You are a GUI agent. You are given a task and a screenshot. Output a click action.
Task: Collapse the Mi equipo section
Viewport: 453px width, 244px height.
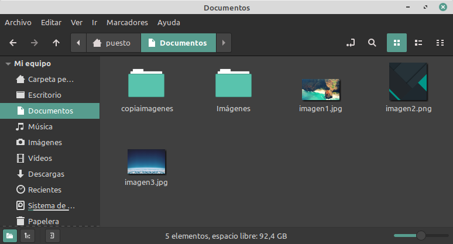click(8, 63)
